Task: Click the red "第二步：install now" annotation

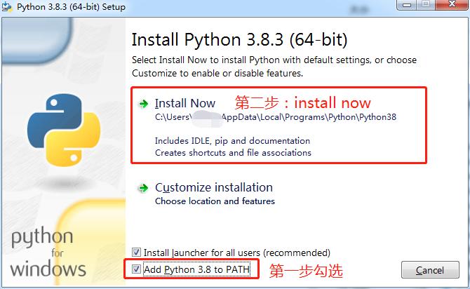Action: pos(302,103)
